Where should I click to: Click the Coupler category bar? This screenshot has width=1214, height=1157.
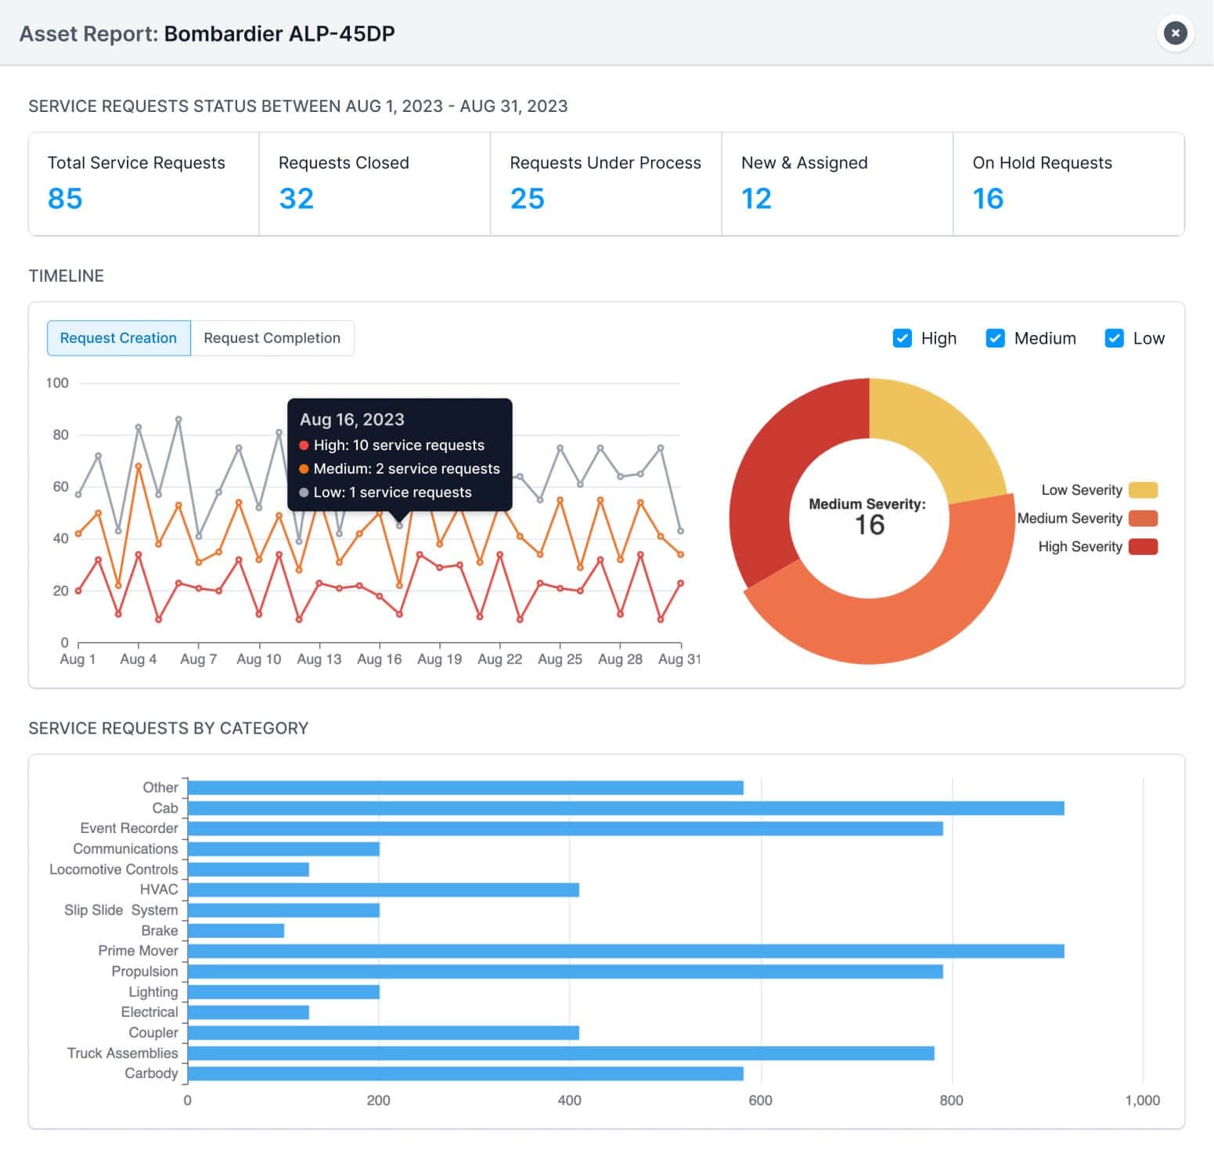384,1033
